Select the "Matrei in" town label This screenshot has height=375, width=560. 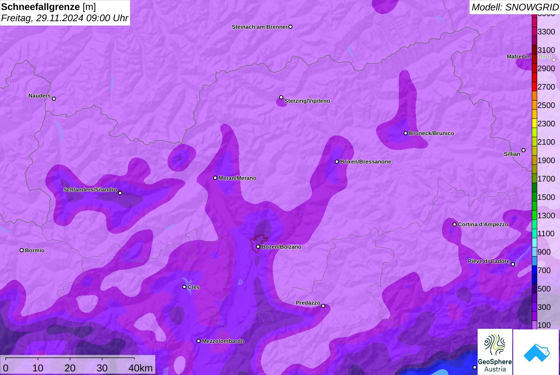pyautogui.click(x=518, y=56)
